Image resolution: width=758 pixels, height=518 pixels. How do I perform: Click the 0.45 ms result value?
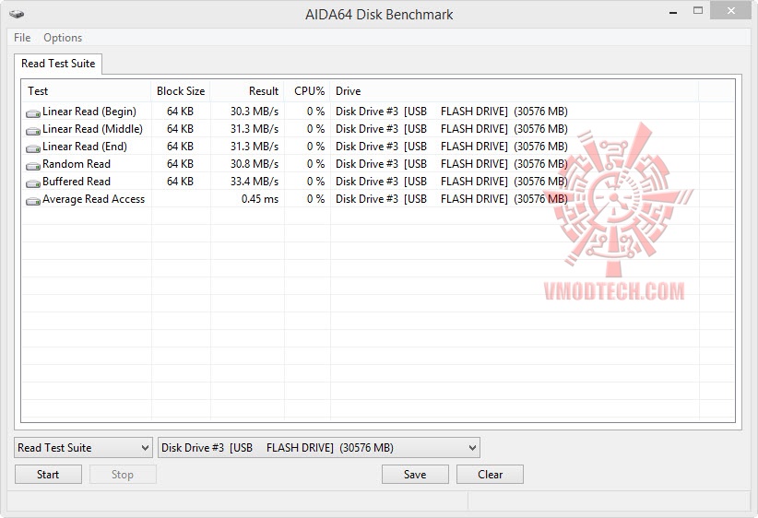(260, 199)
